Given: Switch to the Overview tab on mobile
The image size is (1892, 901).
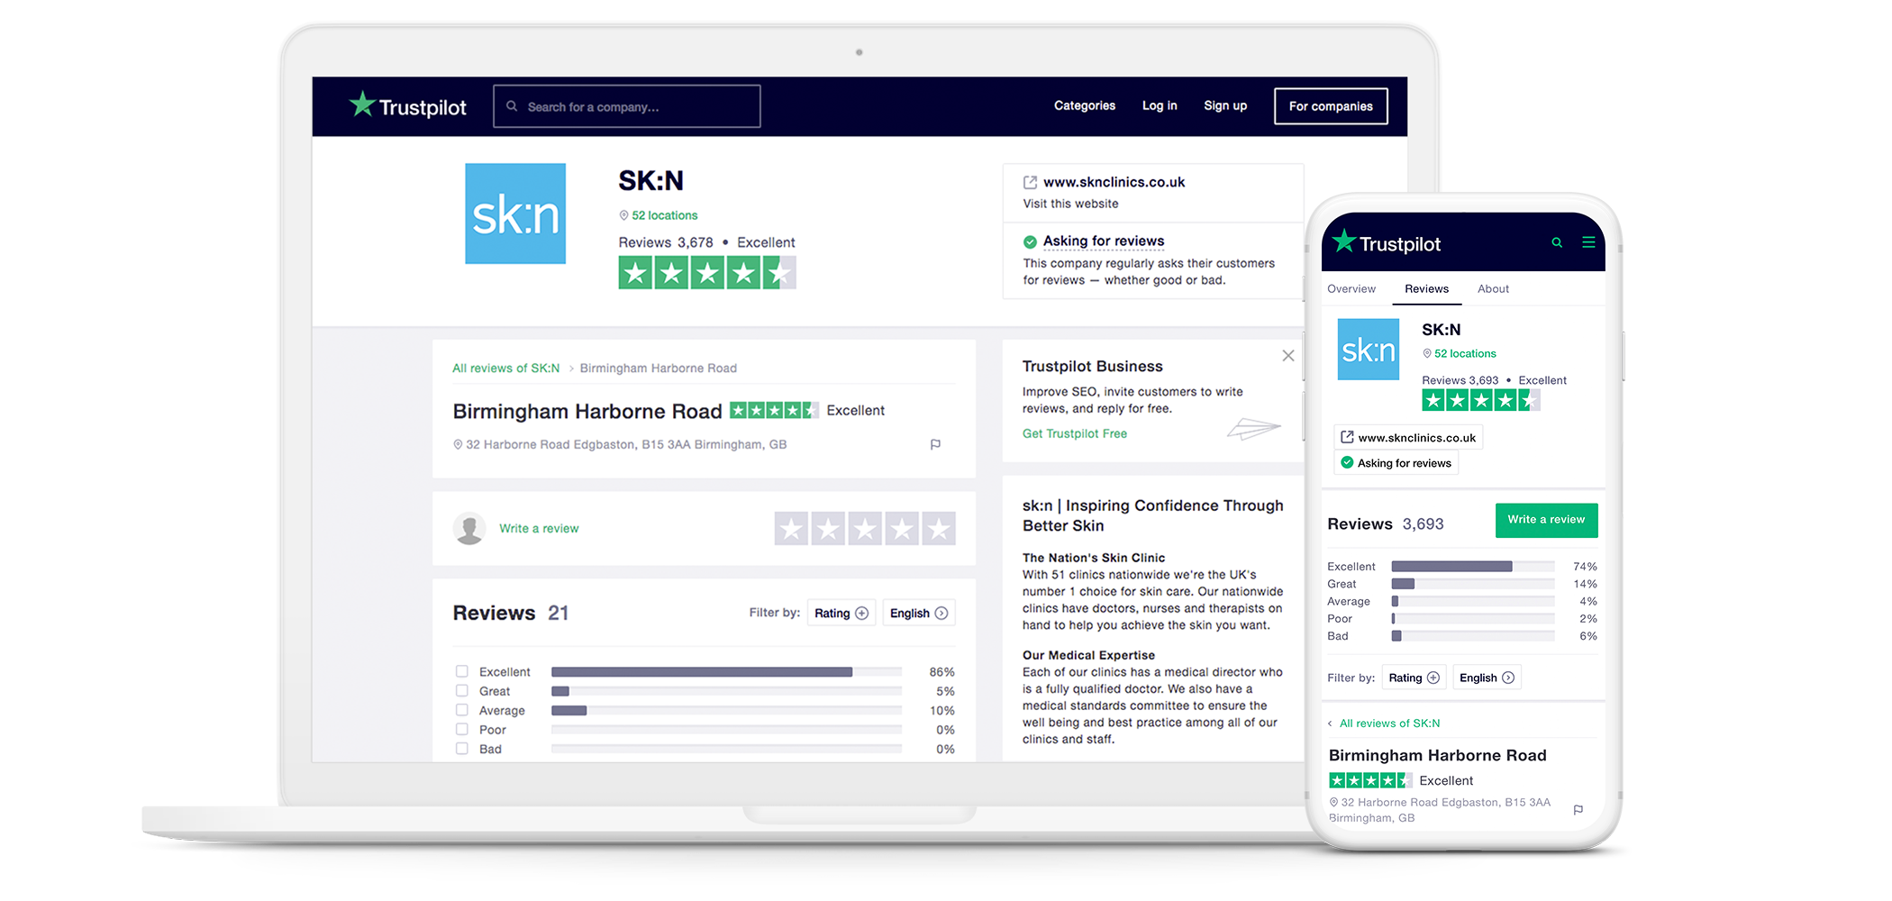Looking at the screenshot, I should click(1351, 289).
